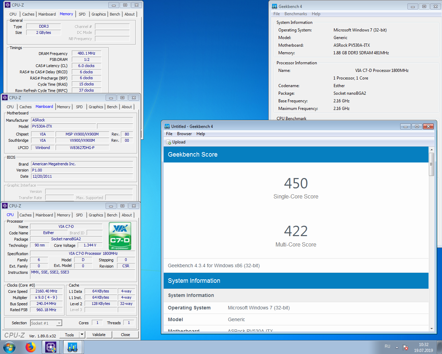This screenshot has height=354, width=442.
Task: Click the title bar icon of CPU-Z Memory window
Action: pos(8,5)
